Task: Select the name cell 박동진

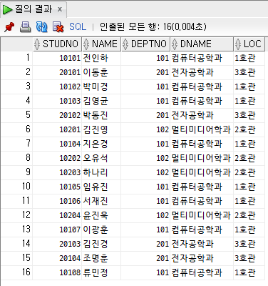Action: click(101, 115)
